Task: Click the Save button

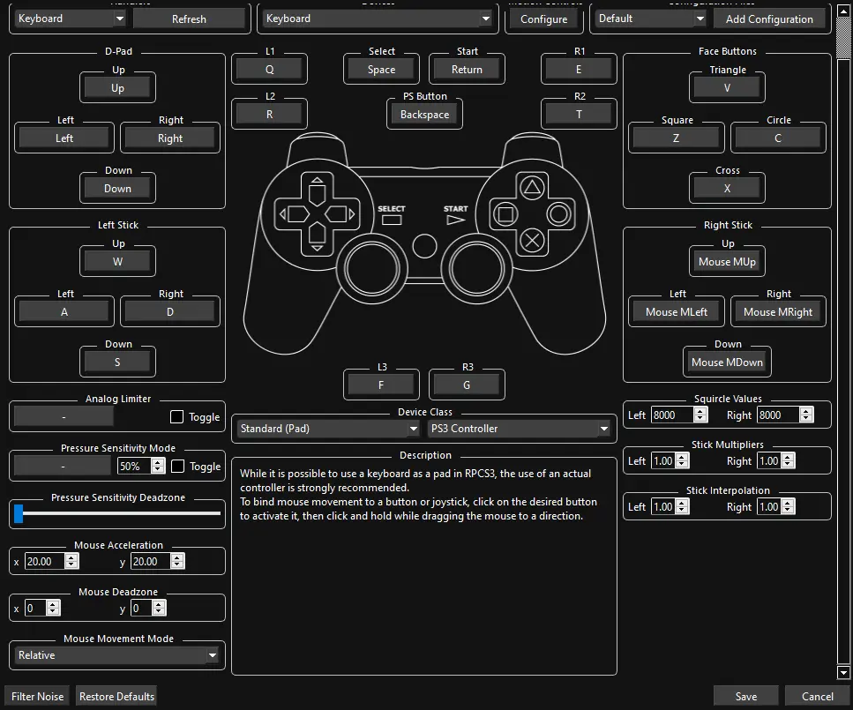Action: [746, 697]
